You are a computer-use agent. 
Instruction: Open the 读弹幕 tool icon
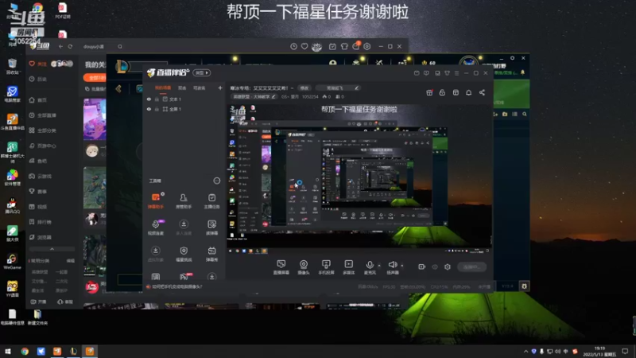(211, 227)
